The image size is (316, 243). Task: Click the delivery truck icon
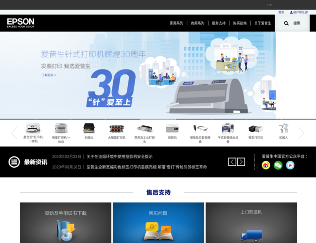coord(251,236)
